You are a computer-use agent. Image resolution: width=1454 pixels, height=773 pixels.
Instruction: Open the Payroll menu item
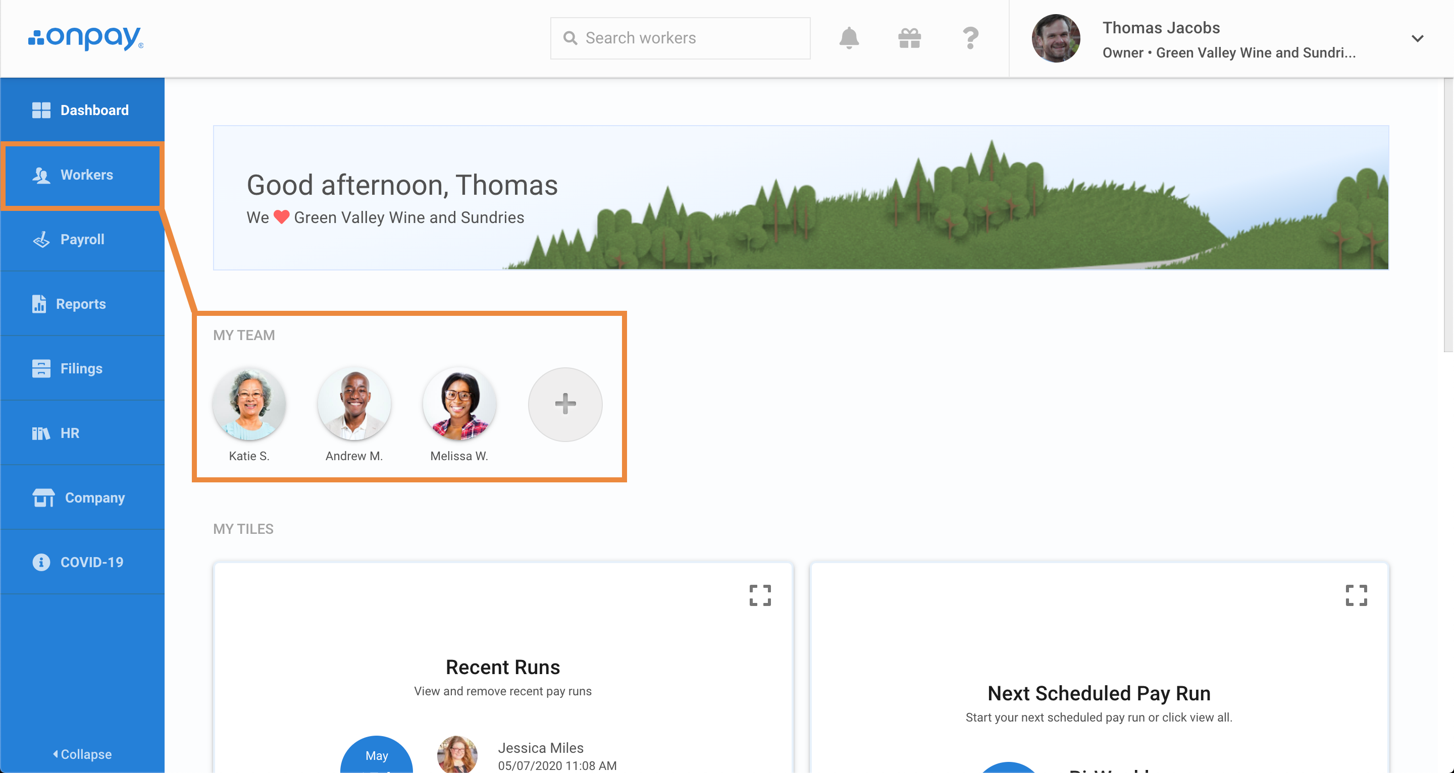[x=82, y=239]
